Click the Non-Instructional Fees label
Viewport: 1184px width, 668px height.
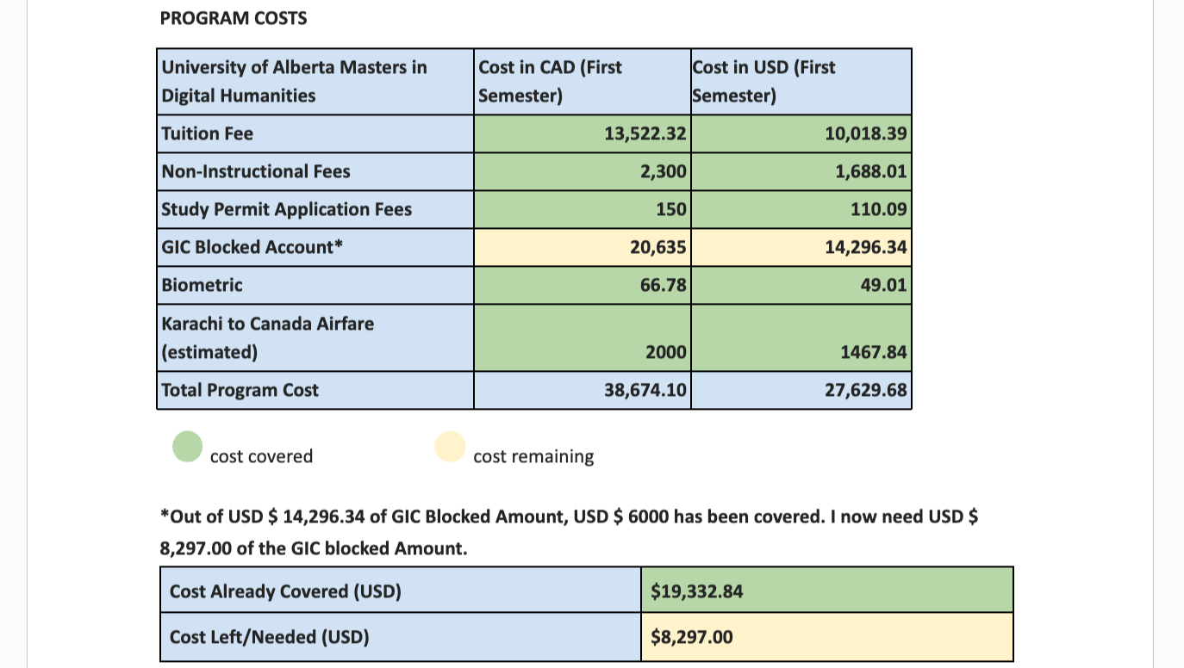click(x=256, y=171)
